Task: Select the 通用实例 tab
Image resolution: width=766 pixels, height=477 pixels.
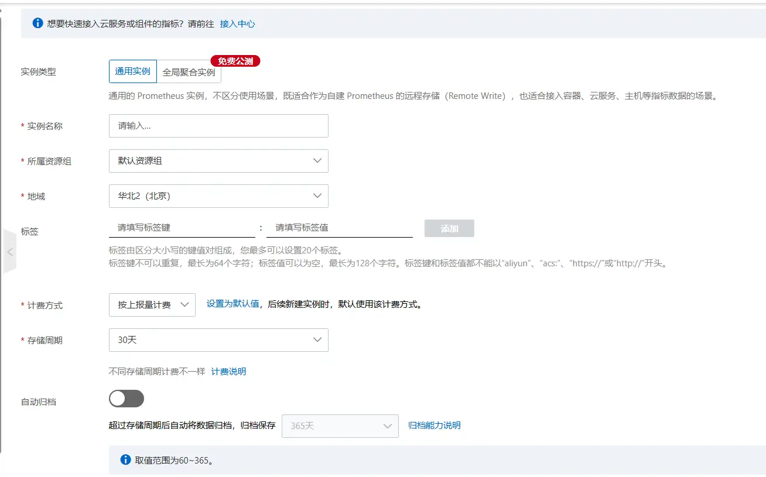Action: pos(132,71)
